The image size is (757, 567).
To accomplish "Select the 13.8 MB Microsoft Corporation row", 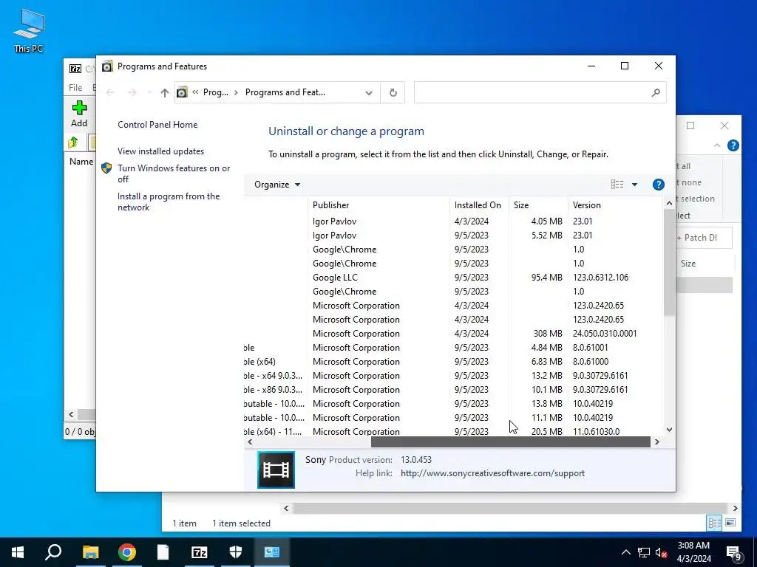I will (x=454, y=403).
